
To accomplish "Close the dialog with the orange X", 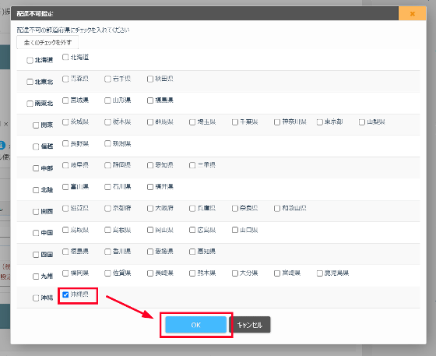I will pyautogui.click(x=412, y=13).
